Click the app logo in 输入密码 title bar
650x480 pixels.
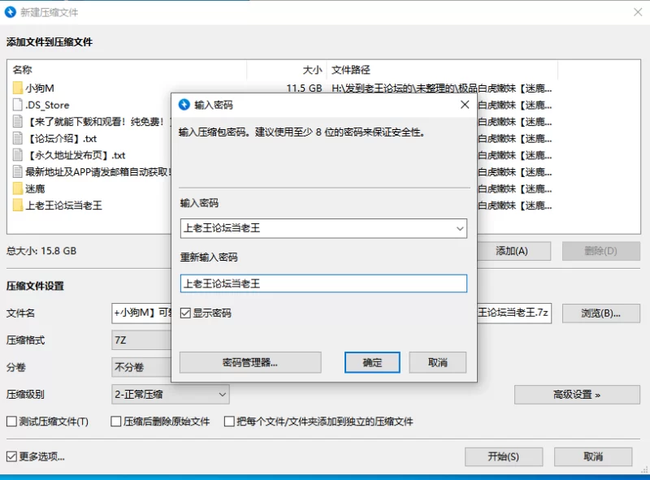click(184, 105)
